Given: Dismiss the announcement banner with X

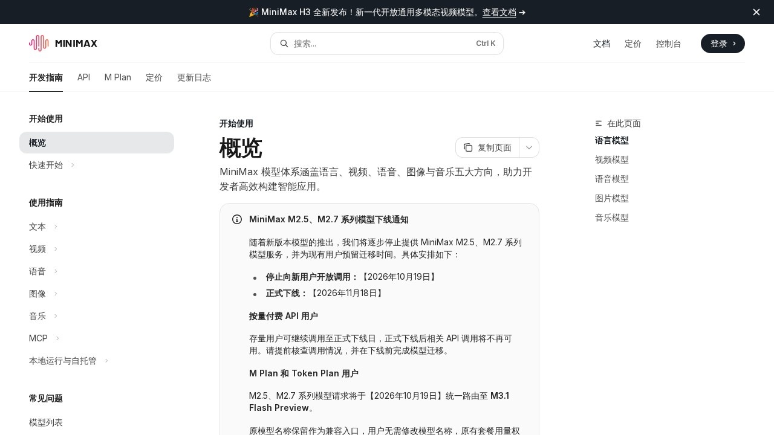Looking at the screenshot, I should (x=756, y=12).
